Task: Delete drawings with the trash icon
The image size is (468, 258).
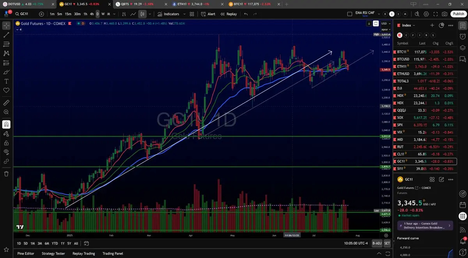Action: point(6,174)
